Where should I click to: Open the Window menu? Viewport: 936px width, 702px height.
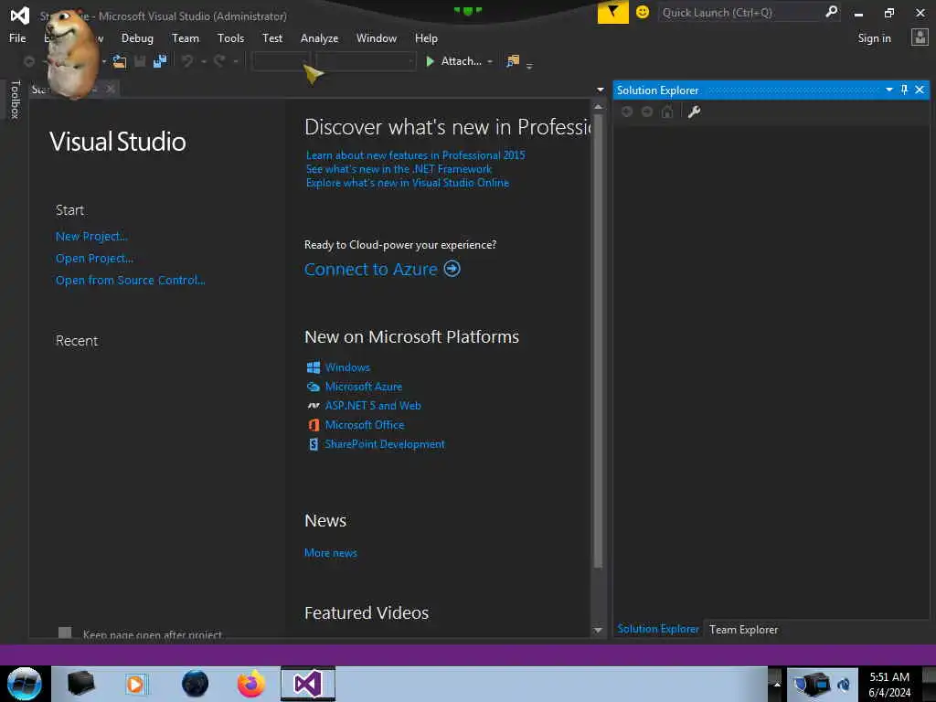click(376, 38)
